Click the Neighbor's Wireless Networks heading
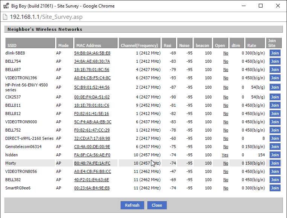The width and height of the screenshot is (287, 218). pos(45,29)
